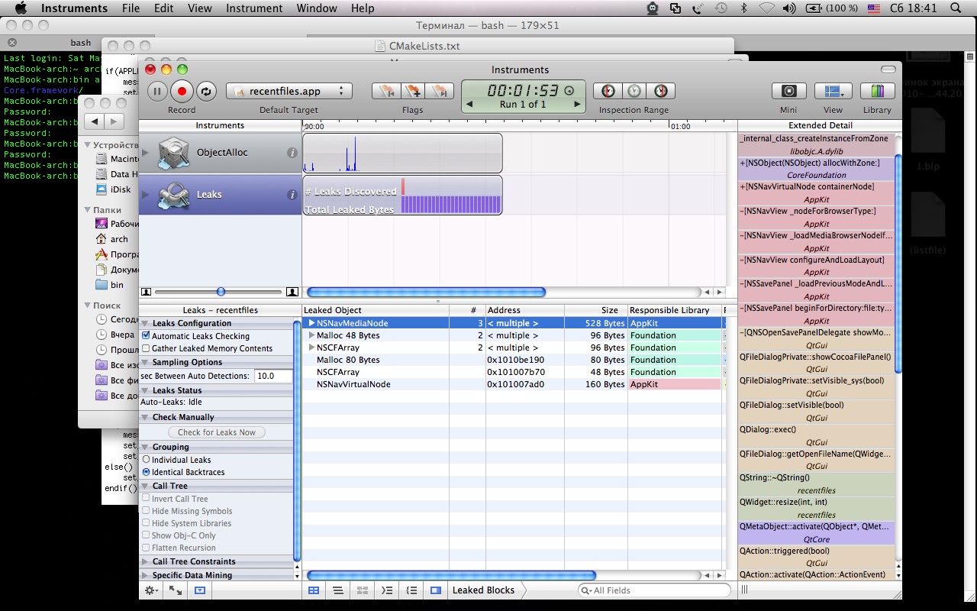The width and height of the screenshot is (977, 611).
Task: Toggle full screen detail view
Action: (176, 590)
